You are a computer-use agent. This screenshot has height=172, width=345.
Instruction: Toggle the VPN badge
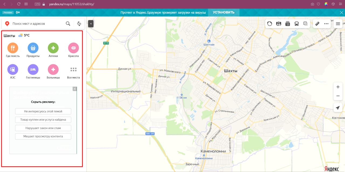tap(37, 4)
